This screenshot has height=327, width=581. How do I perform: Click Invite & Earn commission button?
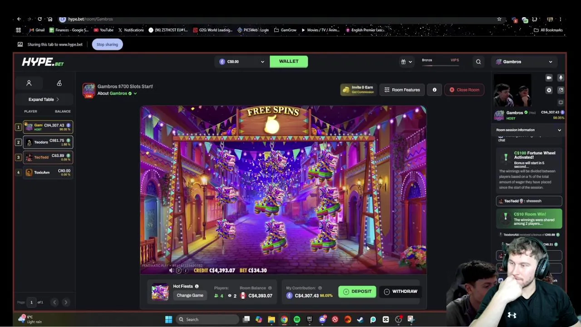click(358, 89)
